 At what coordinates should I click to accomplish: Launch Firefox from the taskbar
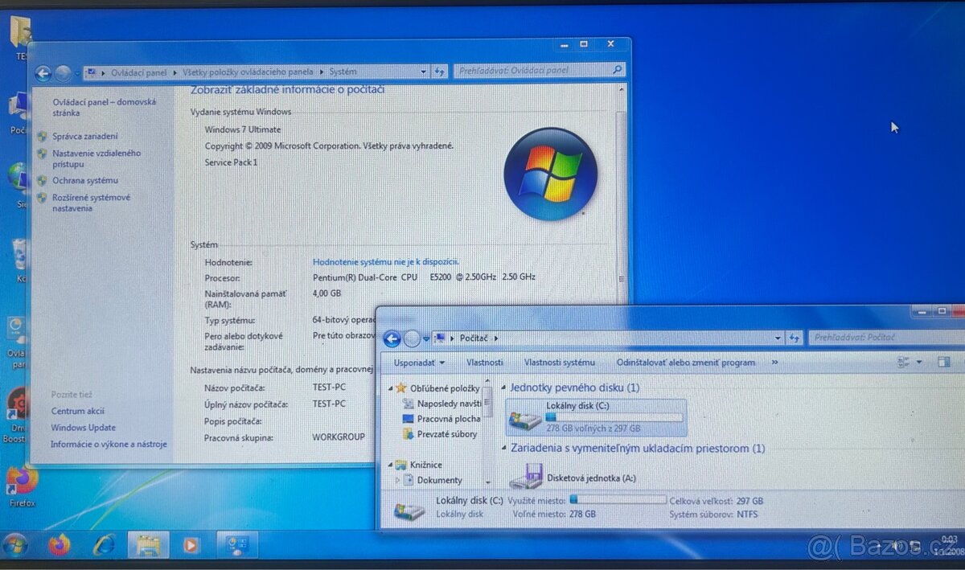[x=59, y=545]
